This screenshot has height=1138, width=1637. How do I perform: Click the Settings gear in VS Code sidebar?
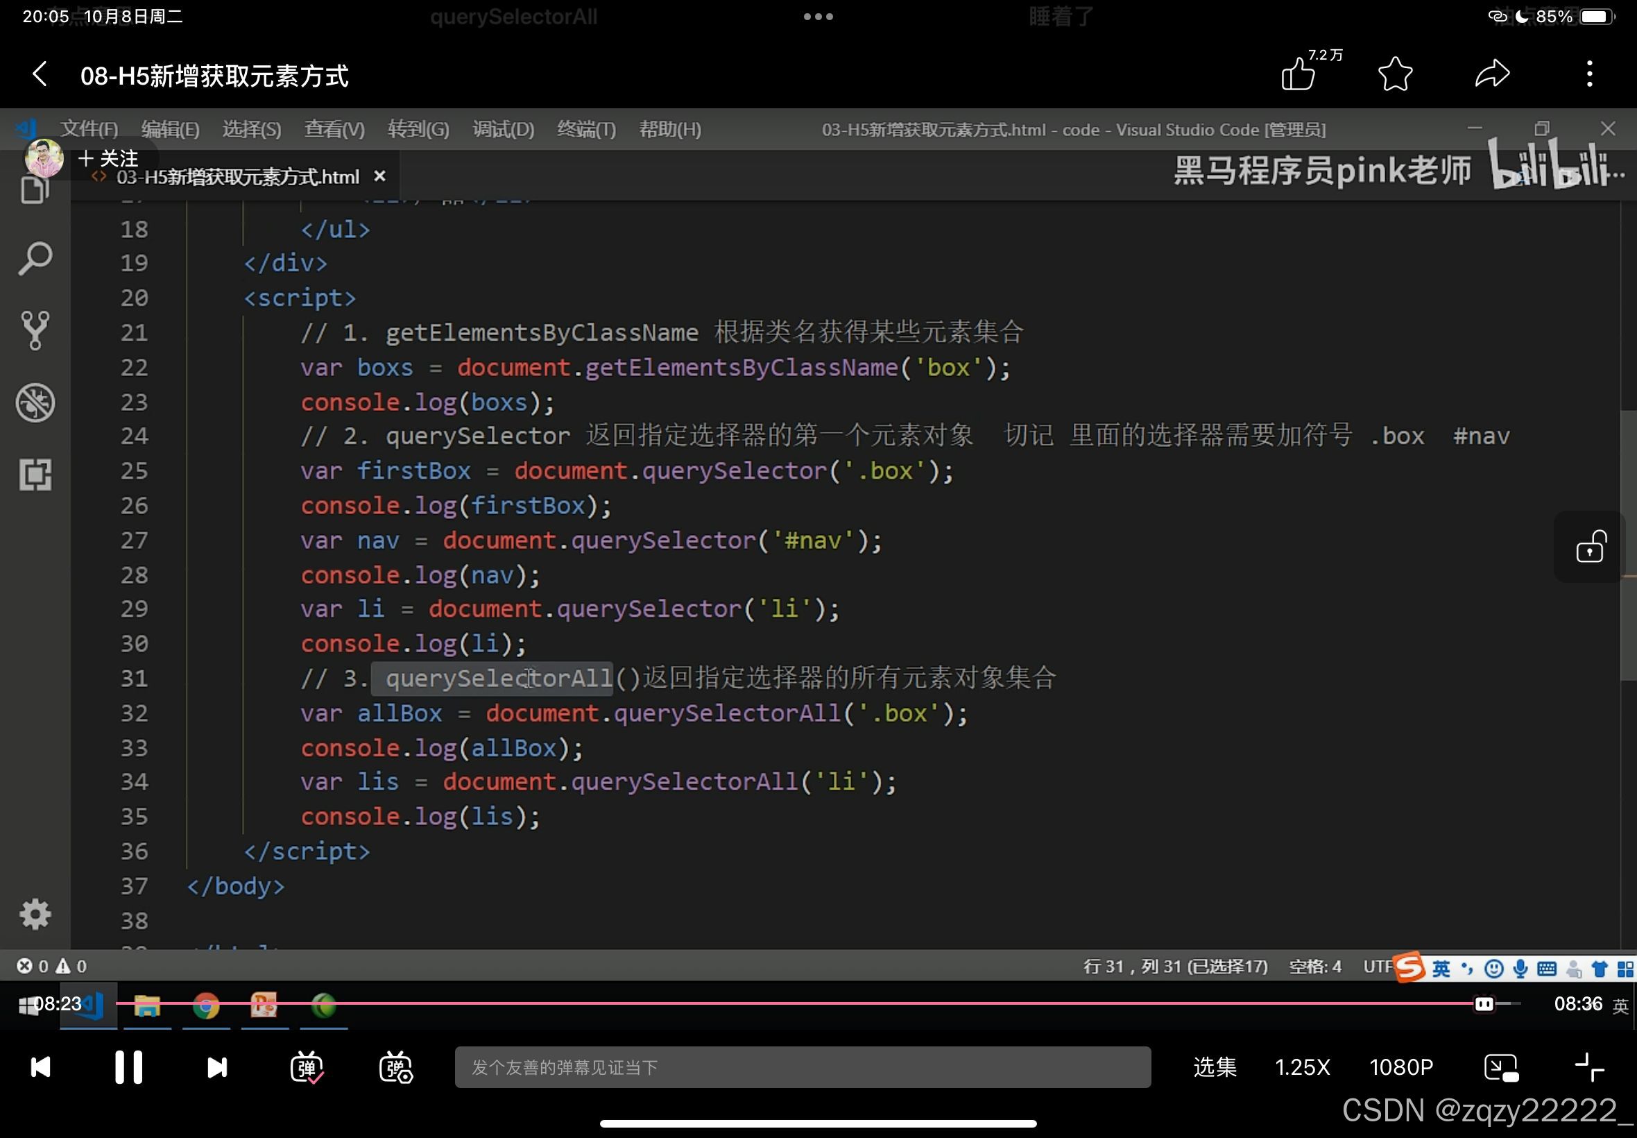[34, 914]
